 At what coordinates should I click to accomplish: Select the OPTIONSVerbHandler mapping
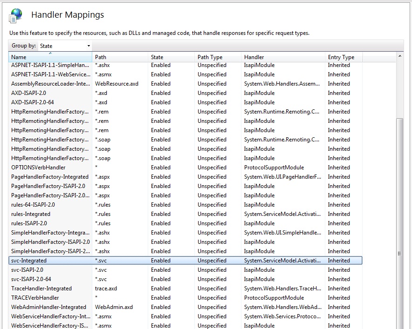(x=56, y=168)
